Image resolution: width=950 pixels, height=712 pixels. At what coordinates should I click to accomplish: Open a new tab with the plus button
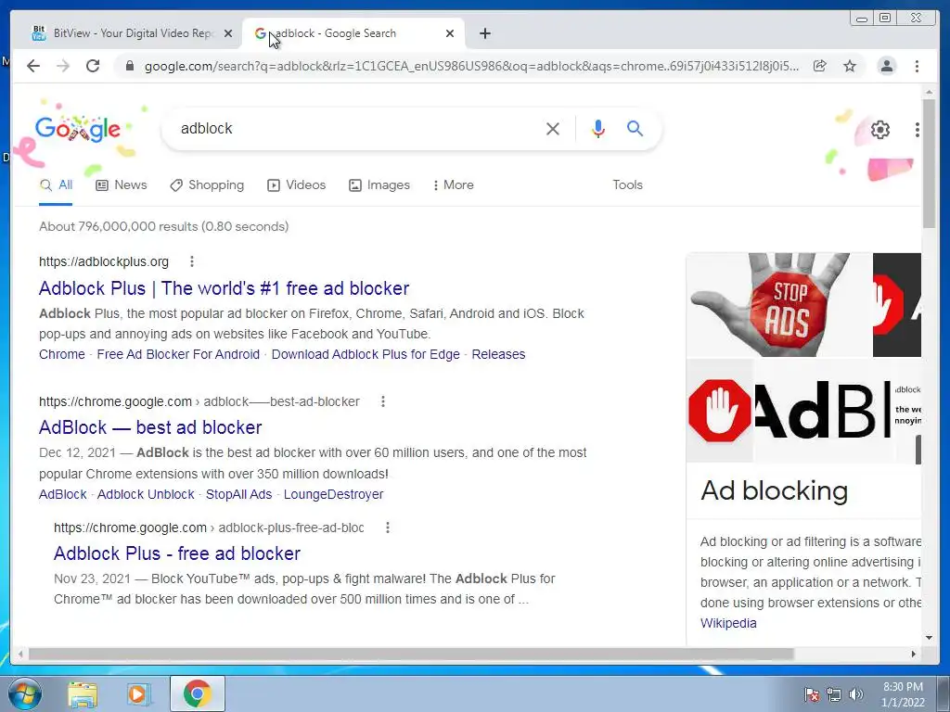[484, 33]
